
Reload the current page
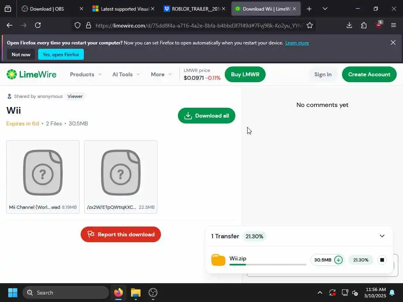38,25
